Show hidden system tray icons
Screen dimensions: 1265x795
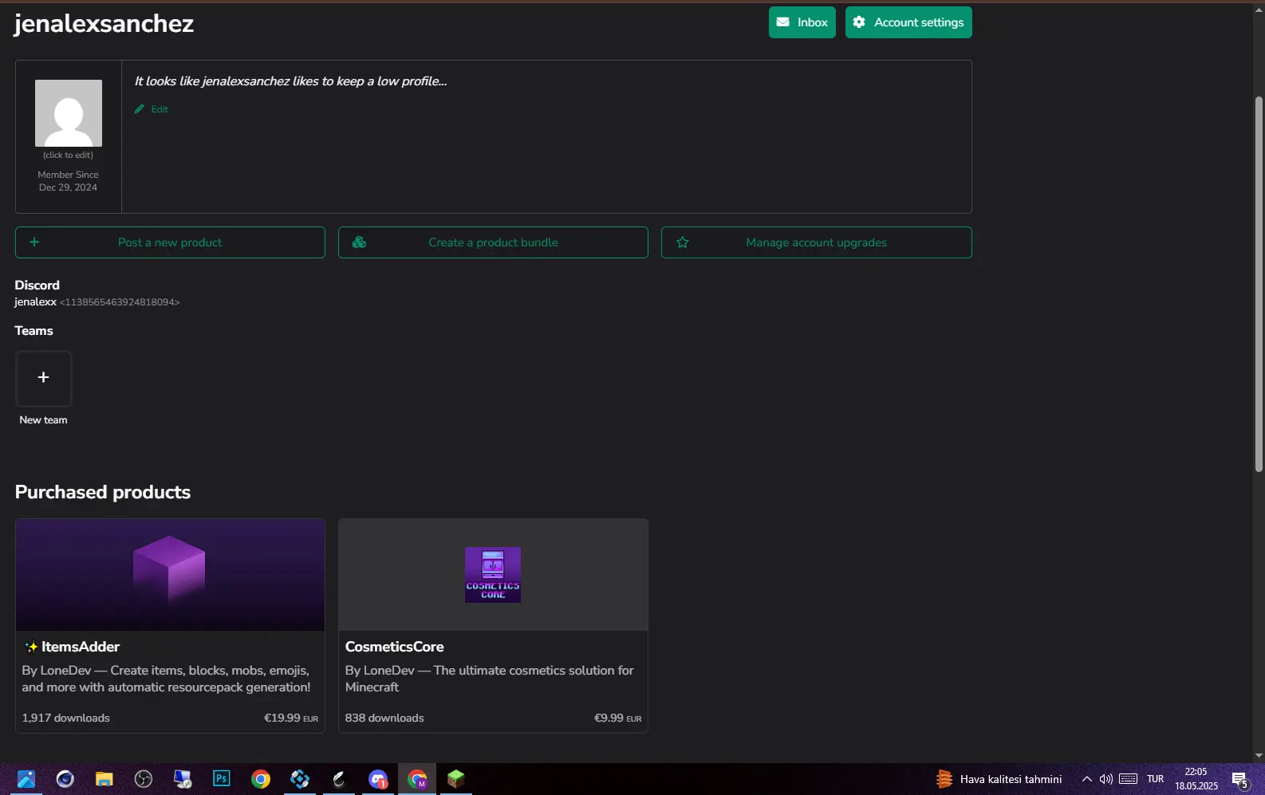1086,779
